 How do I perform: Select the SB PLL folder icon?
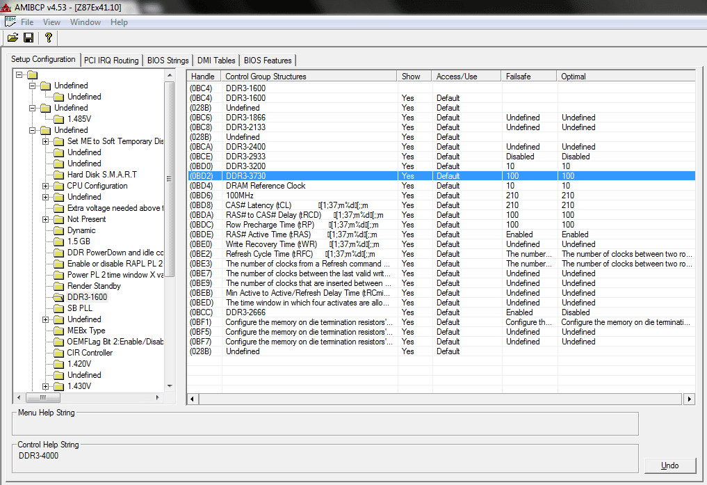(58, 308)
